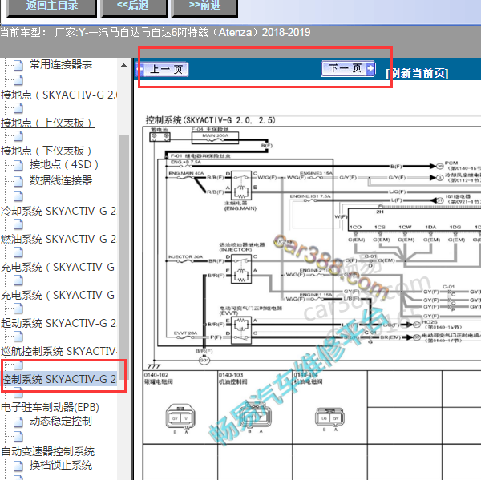Screen dimensions: 481x480
Task: Click page icon above 接地点（下仪表板）
Action: (x=18, y=136)
